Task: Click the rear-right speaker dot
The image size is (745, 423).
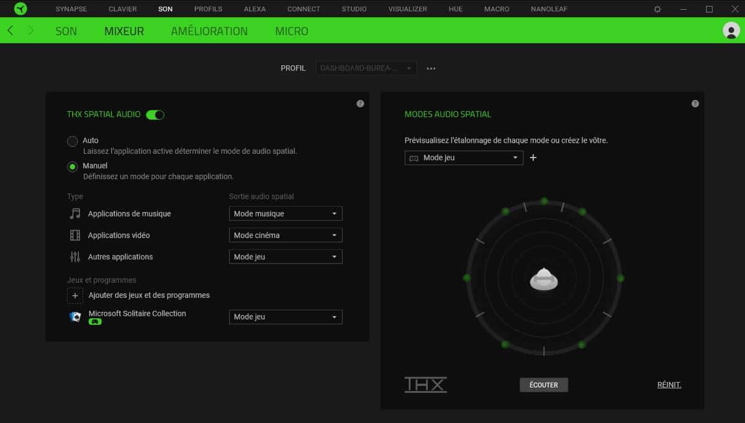Action: [x=582, y=344]
